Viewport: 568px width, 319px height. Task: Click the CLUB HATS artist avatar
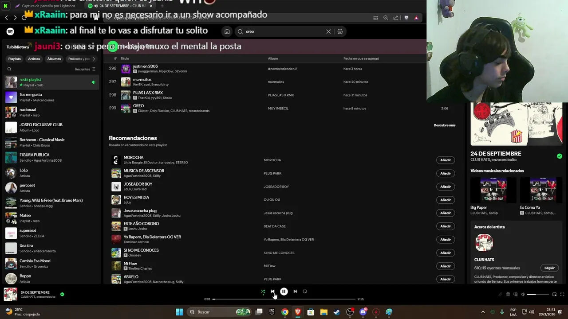coord(484,243)
